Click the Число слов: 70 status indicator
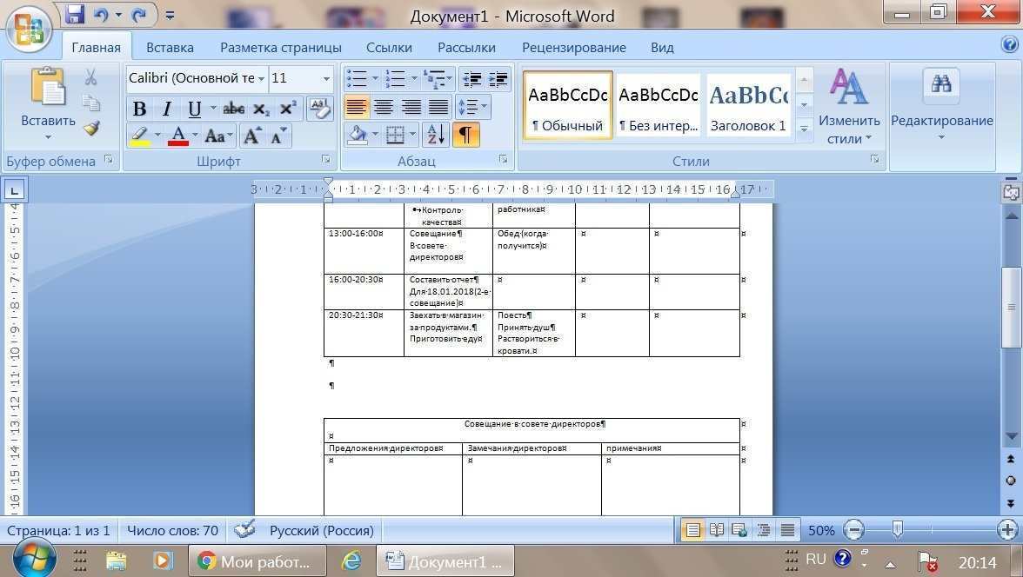The height and width of the screenshot is (577, 1023). tap(172, 530)
